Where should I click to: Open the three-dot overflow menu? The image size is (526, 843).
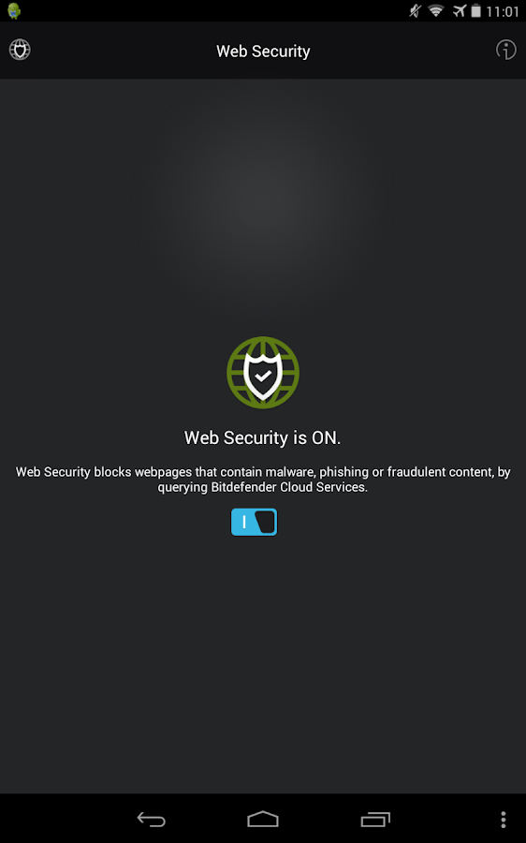503,820
